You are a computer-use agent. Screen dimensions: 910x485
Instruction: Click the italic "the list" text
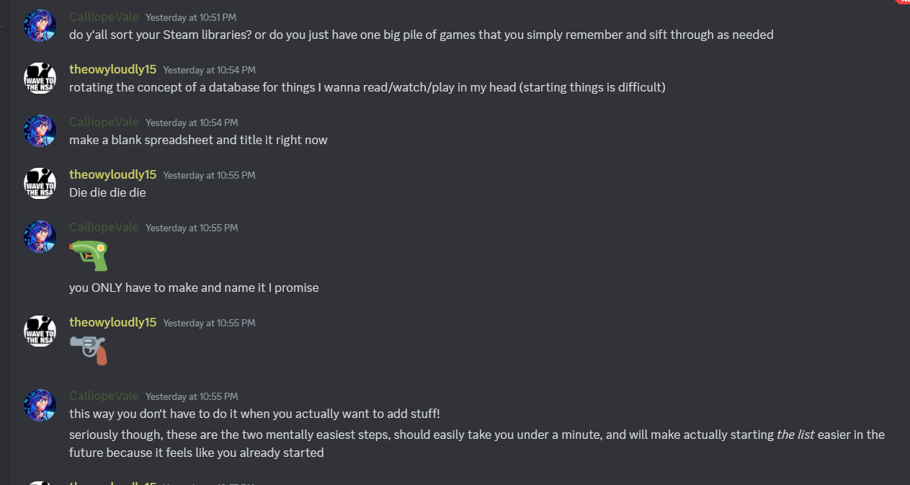(795, 435)
